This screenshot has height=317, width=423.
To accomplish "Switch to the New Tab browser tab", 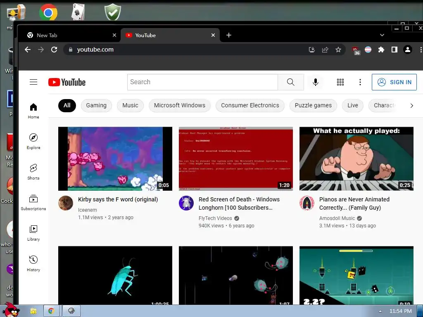I will [69, 35].
